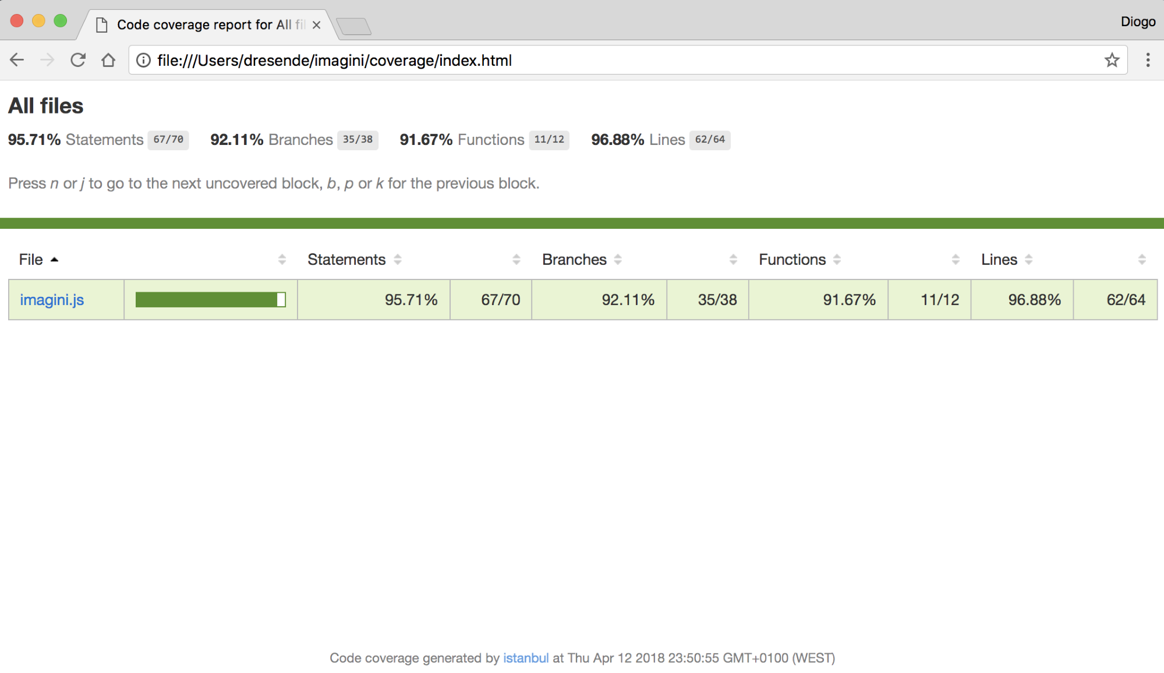
Task: Bookmark page with star icon
Action: (1112, 60)
